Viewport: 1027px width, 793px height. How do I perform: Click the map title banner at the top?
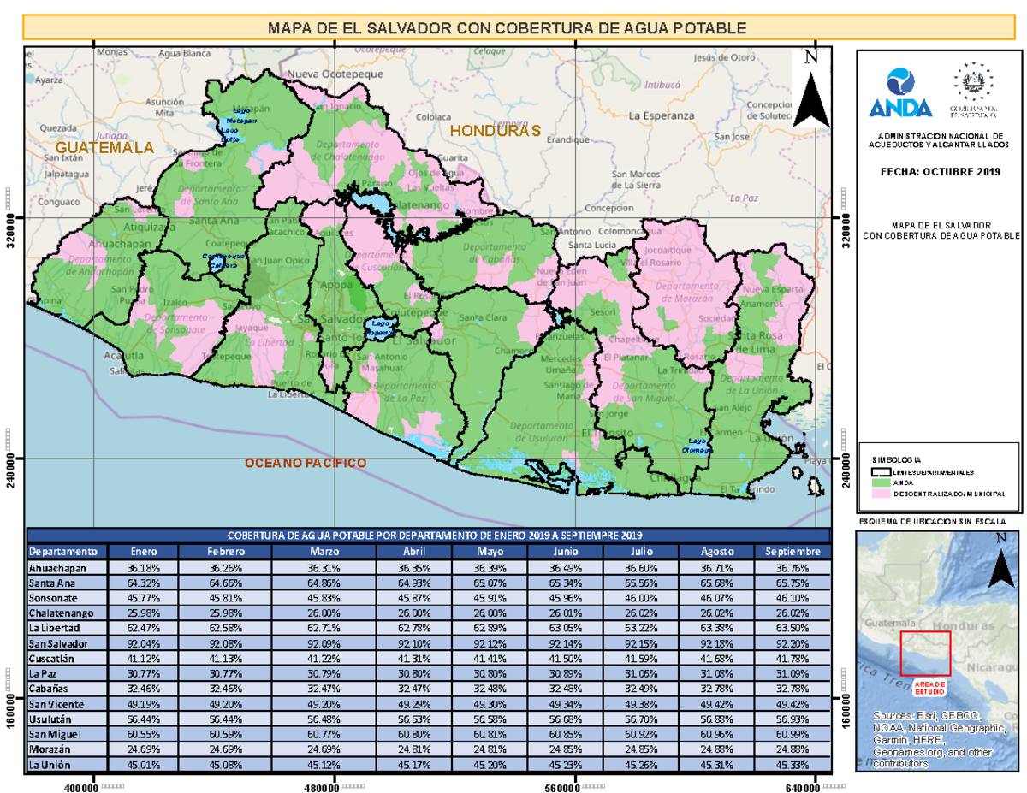click(508, 27)
